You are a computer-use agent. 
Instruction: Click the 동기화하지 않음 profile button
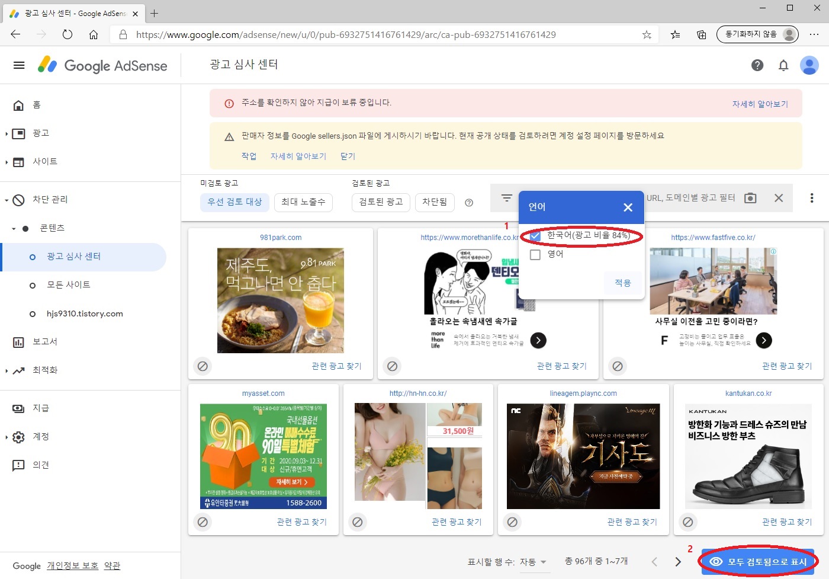[x=757, y=34]
